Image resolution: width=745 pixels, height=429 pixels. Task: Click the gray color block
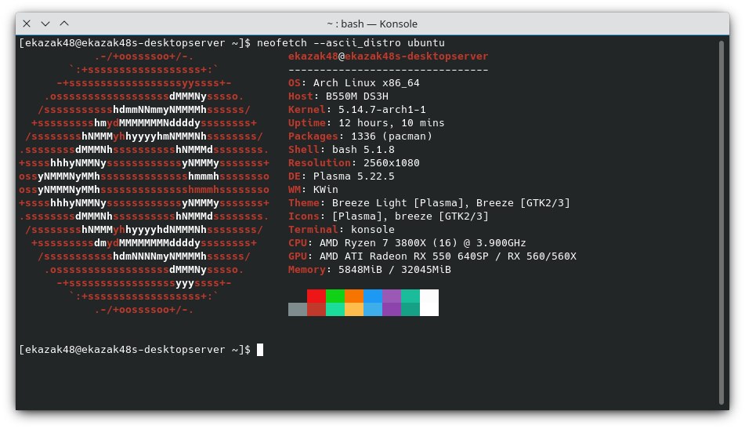point(298,309)
